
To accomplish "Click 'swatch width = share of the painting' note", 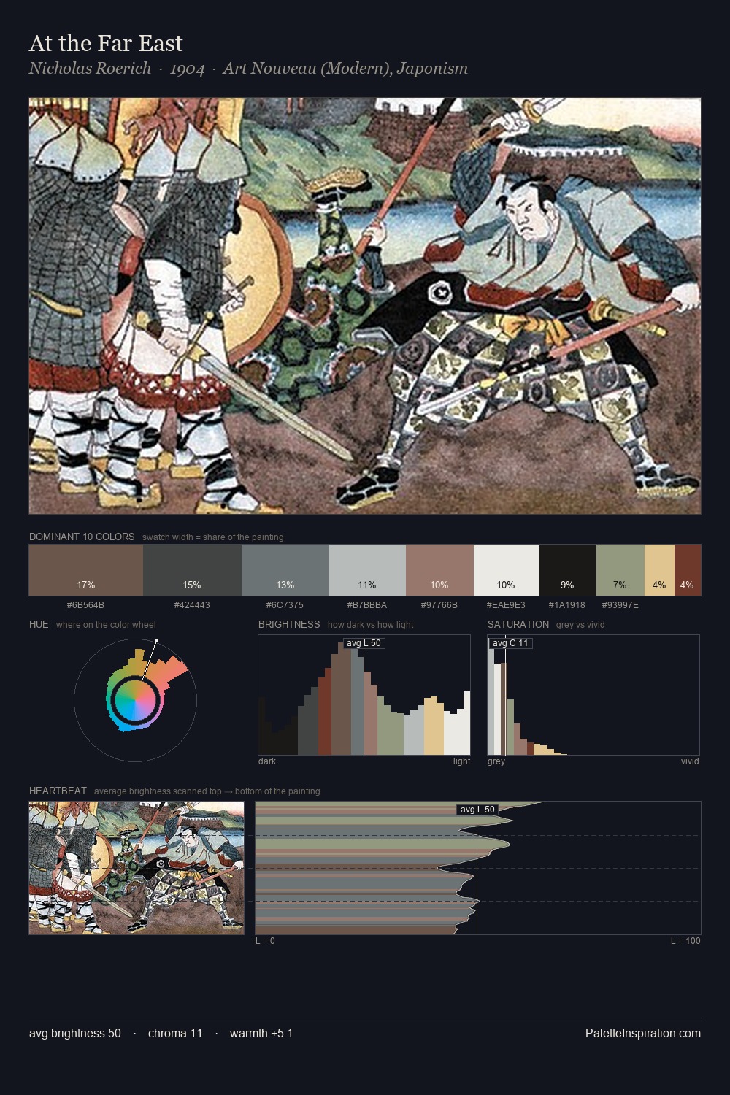I will [213, 537].
